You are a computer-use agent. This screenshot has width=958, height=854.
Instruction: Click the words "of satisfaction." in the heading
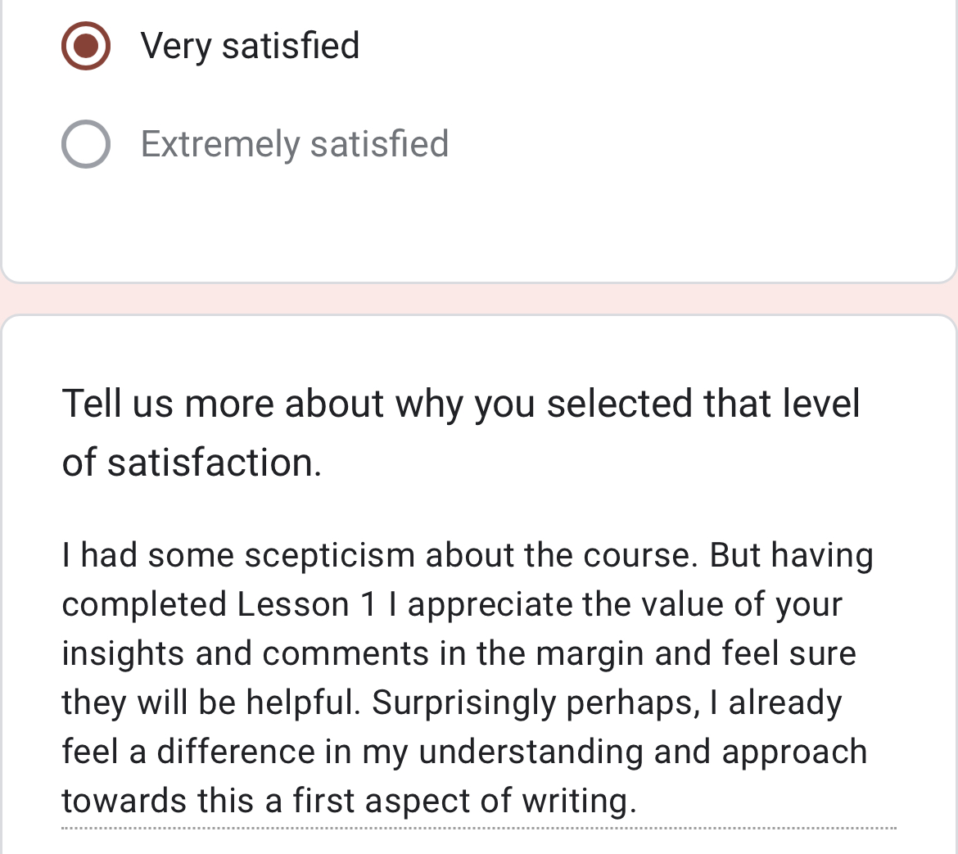click(192, 463)
